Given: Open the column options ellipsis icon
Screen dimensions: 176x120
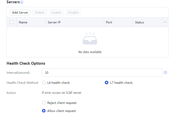Looking at the screenshot, I should pos(165,22).
